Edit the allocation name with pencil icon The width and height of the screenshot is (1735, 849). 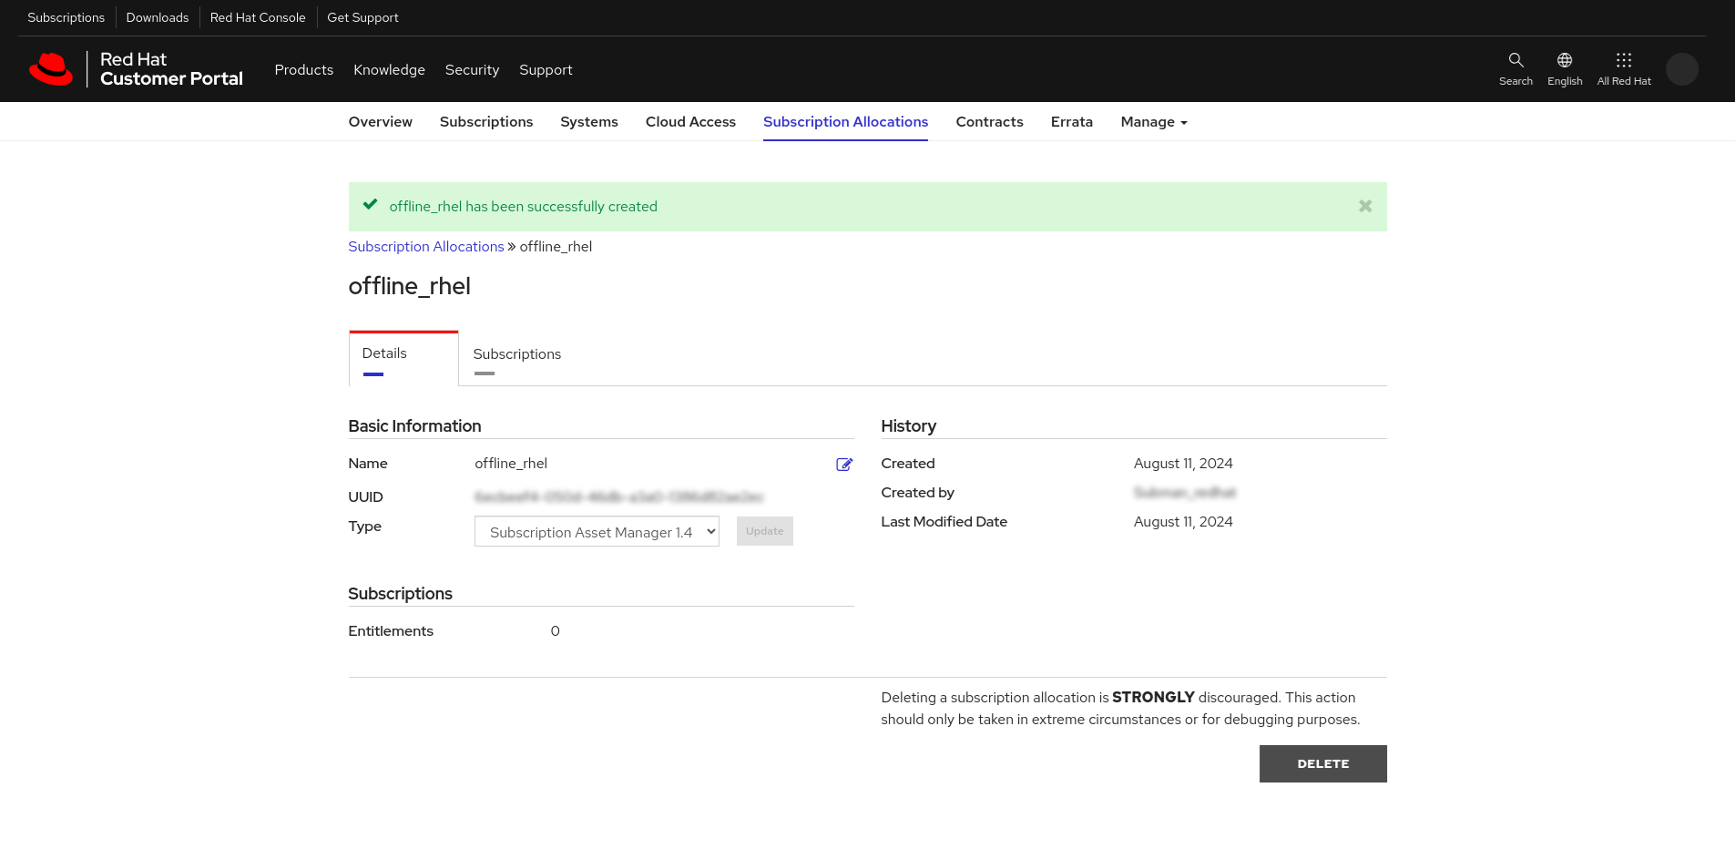point(844,465)
